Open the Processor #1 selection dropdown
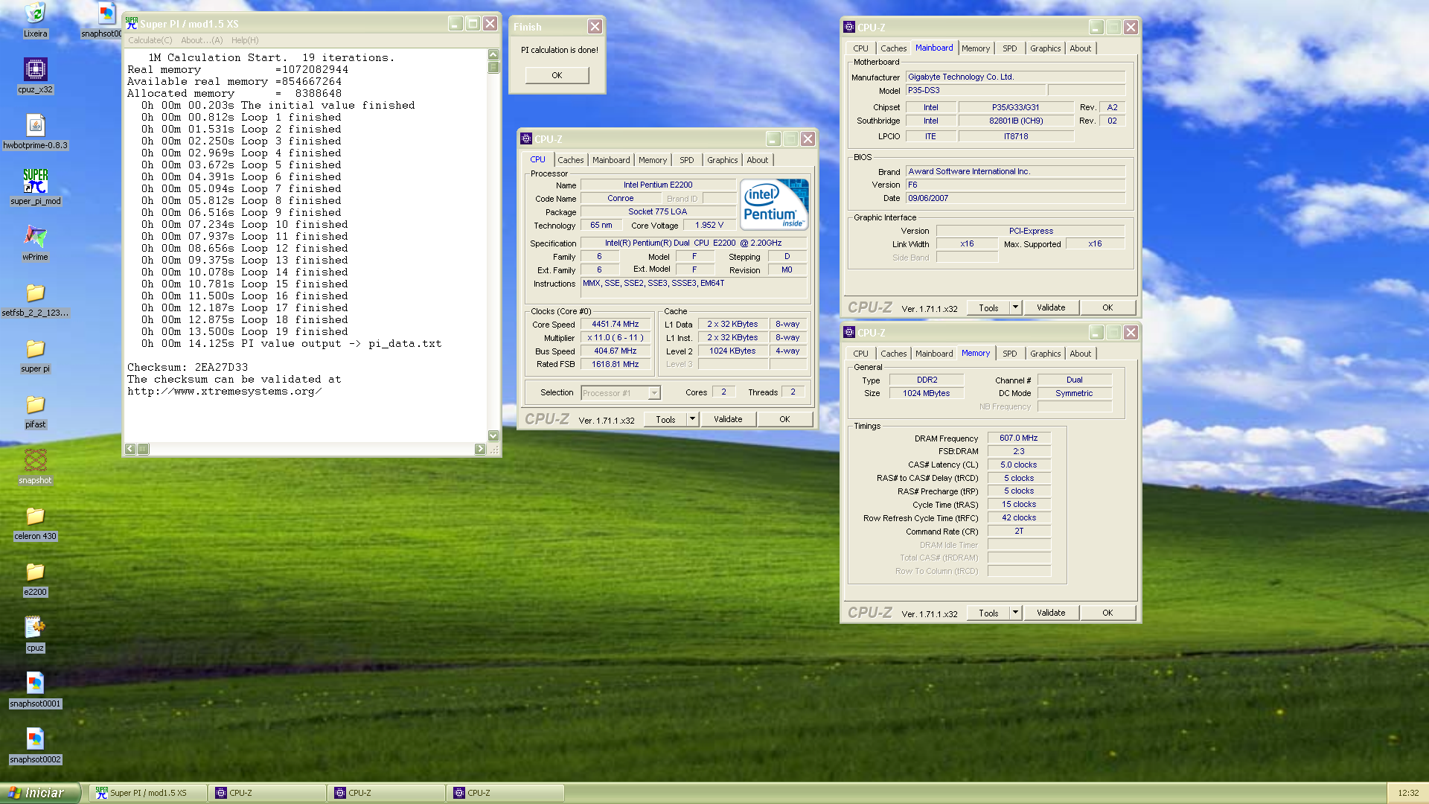 pos(621,393)
